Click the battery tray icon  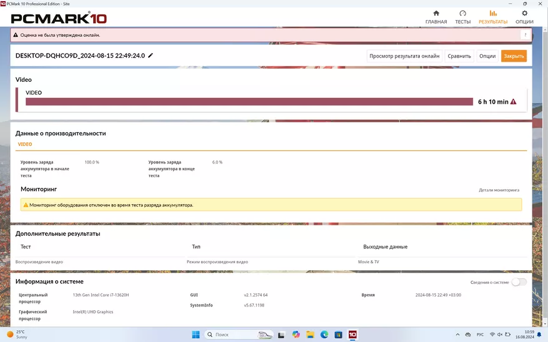click(508, 335)
